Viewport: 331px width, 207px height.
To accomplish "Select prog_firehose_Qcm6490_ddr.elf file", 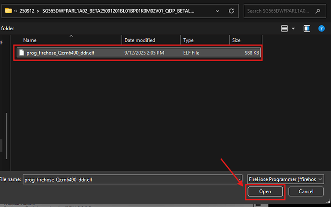I will click(x=139, y=53).
